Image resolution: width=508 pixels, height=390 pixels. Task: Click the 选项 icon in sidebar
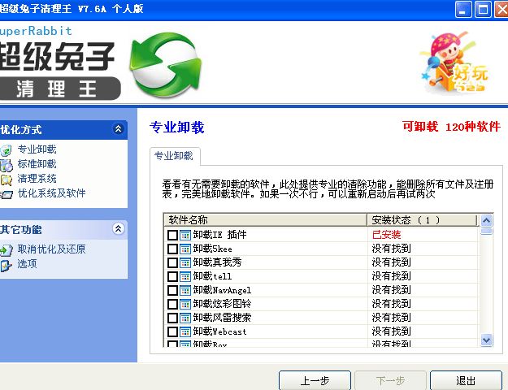[6, 265]
